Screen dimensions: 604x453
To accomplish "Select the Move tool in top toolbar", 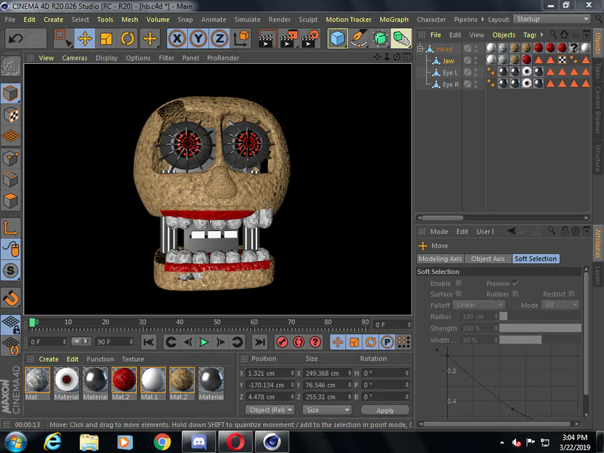I will tap(85, 39).
